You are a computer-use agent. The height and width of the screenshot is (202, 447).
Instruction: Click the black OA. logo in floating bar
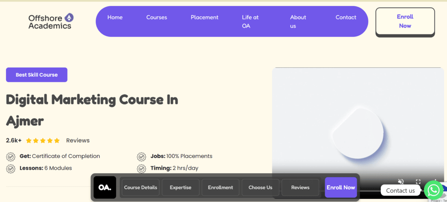105,187
